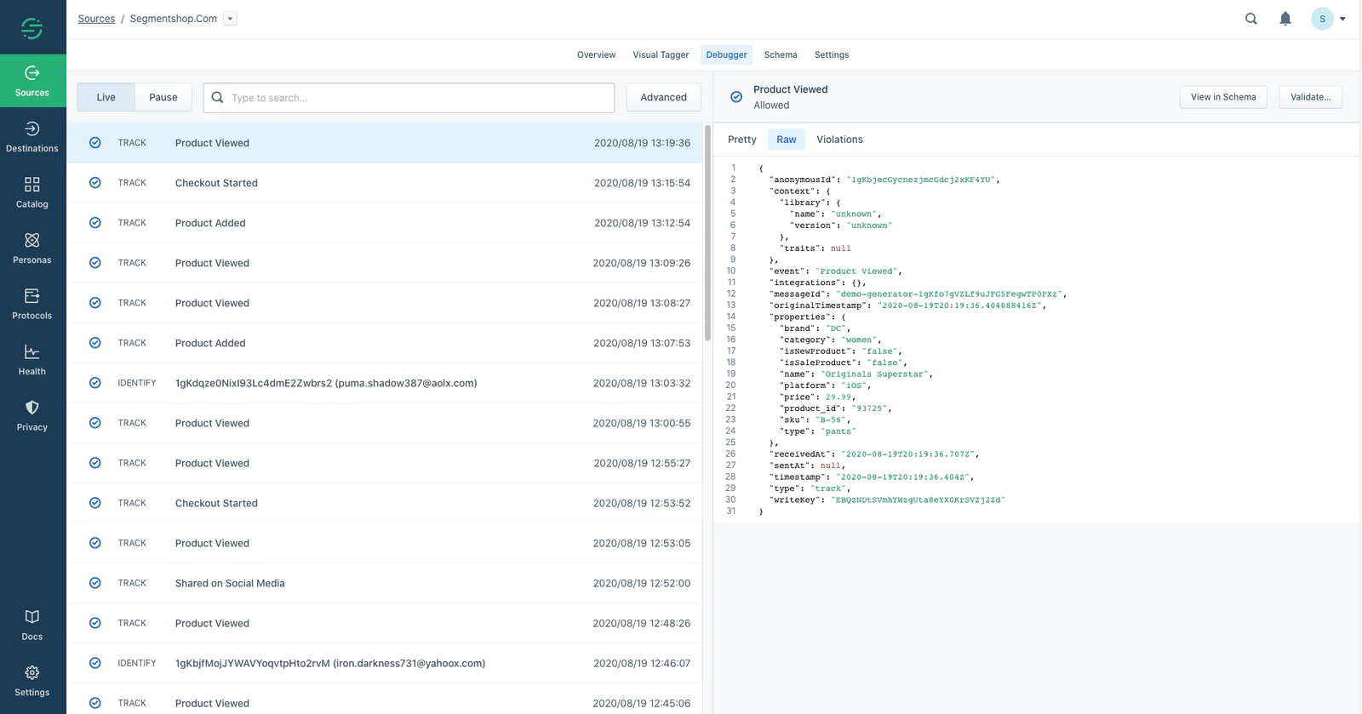1362x714 pixels.
Task: Click status check icon for iron.darkness731 identify event
Action: coord(95,663)
